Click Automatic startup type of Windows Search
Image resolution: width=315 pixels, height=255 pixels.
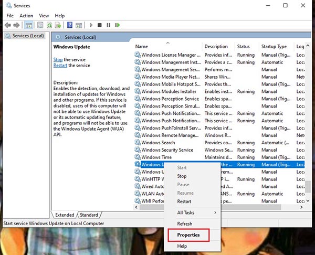[x=275, y=143]
